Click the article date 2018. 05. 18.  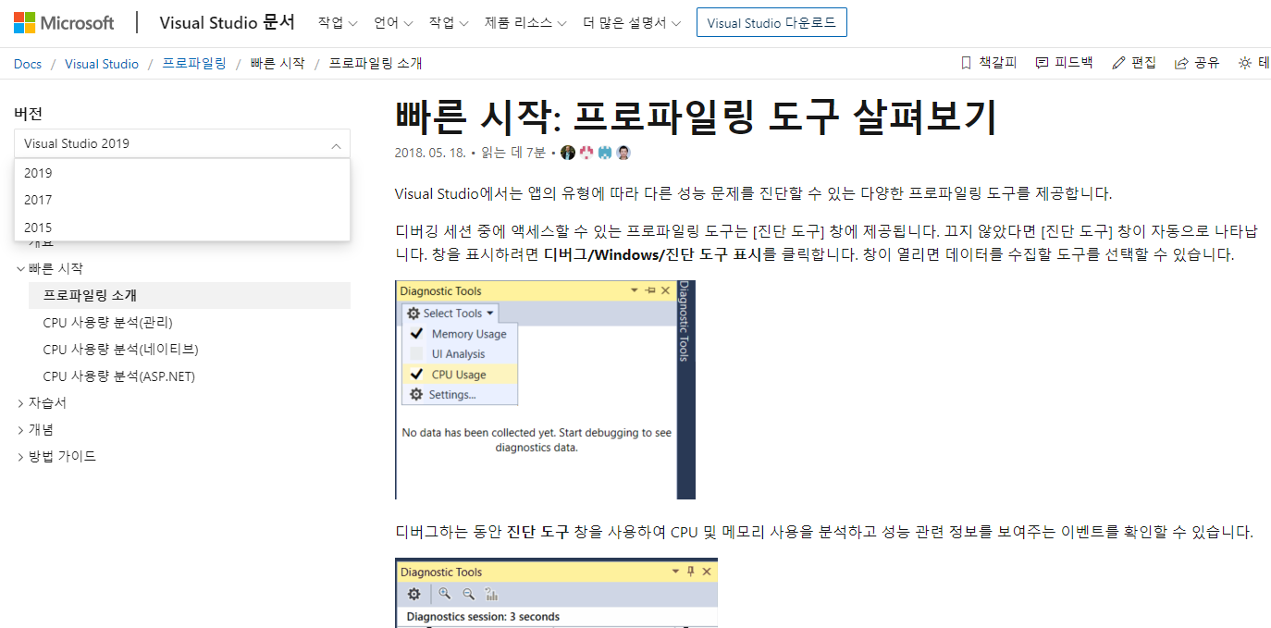click(430, 153)
